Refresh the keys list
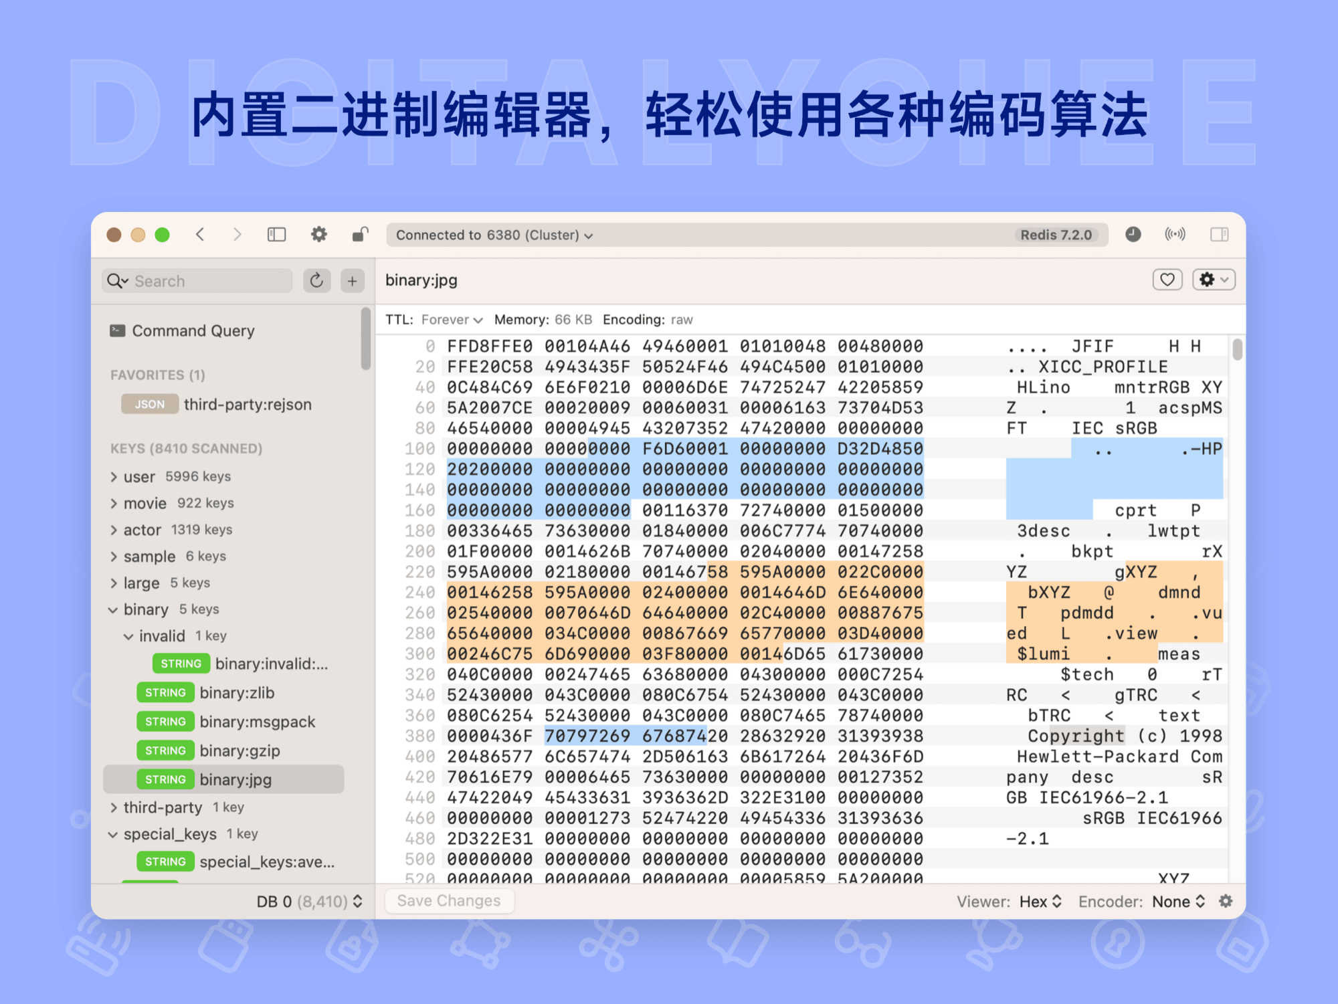The height and width of the screenshot is (1004, 1338). pyautogui.click(x=317, y=280)
